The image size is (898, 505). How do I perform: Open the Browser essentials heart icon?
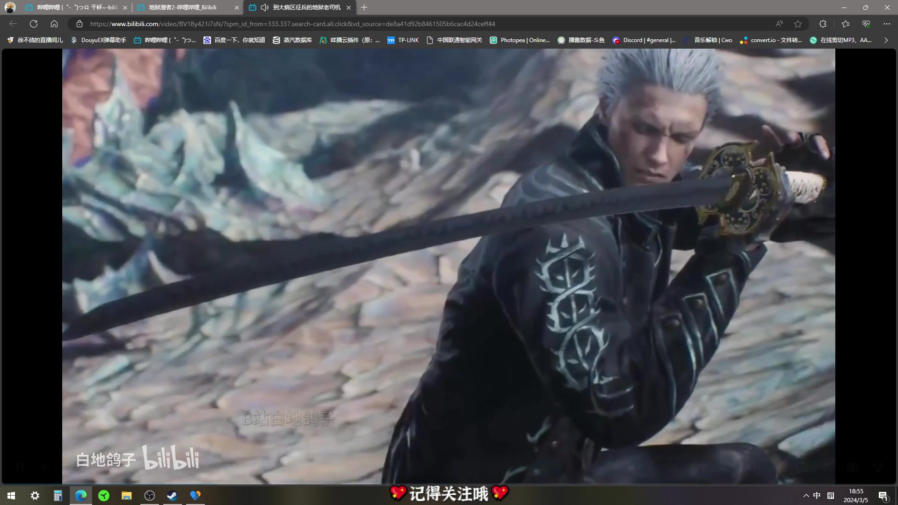(x=866, y=24)
